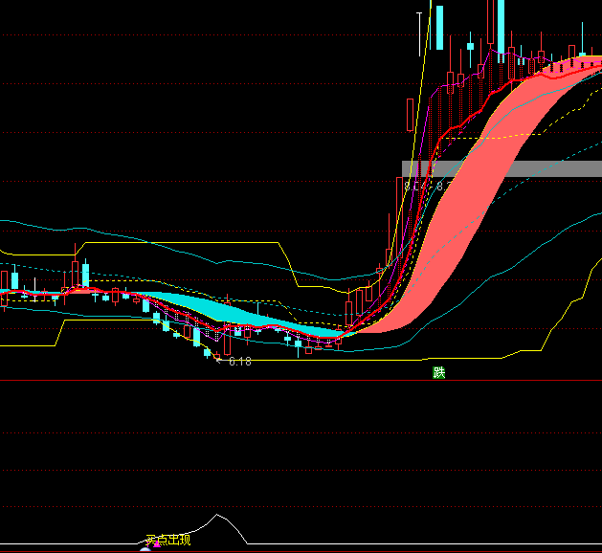The height and width of the screenshot is (553, 602).
Task: Click the green 跌 signal label
Action: (x=438, y=372)
